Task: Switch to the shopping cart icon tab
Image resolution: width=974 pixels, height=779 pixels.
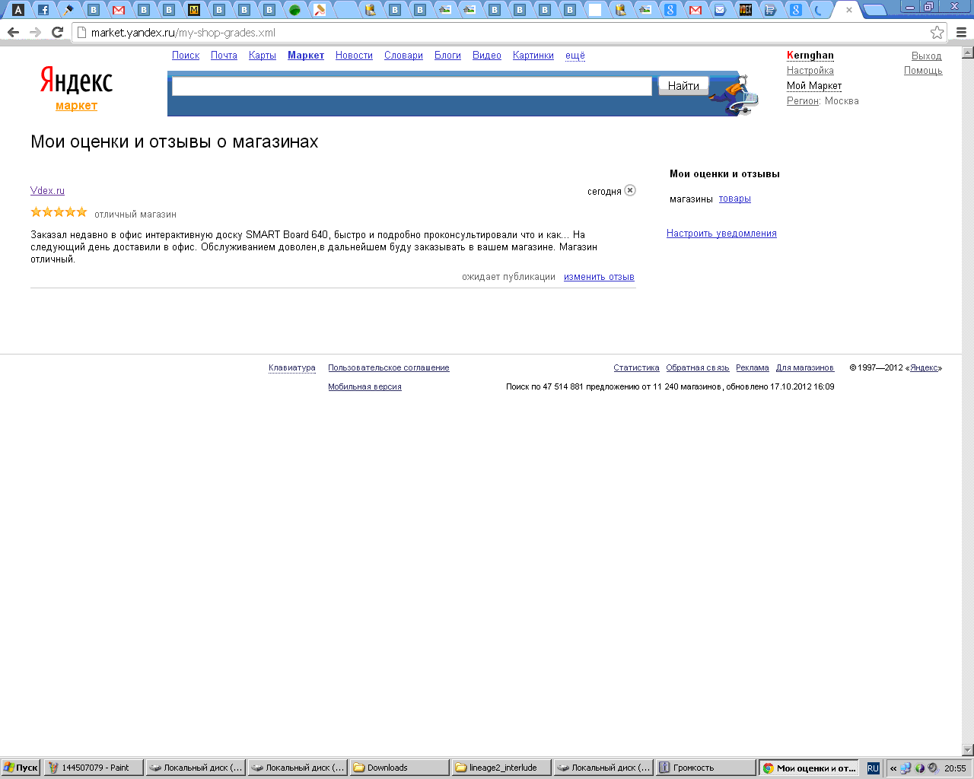Action: coord(770,10)
